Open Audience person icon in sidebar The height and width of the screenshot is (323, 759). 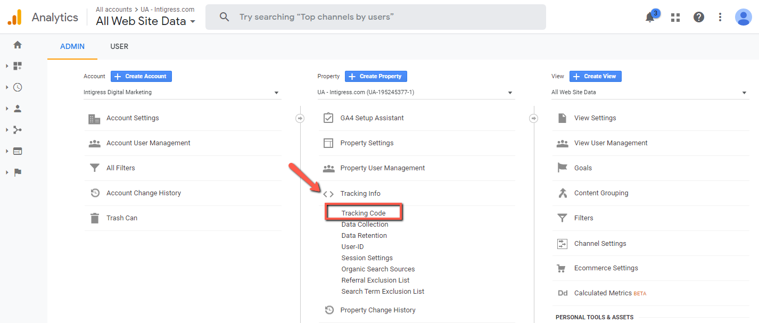tap(18, 109)
